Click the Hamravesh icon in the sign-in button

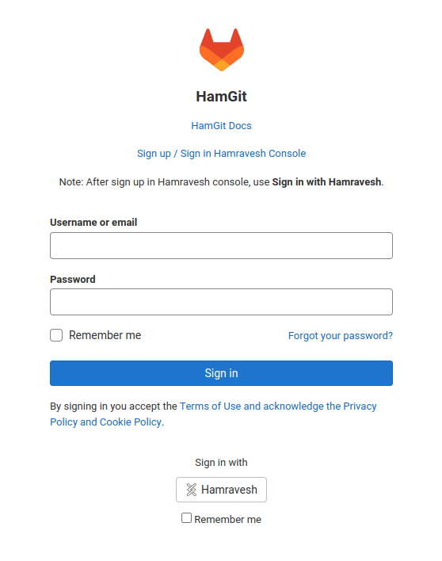pos(192,490)
